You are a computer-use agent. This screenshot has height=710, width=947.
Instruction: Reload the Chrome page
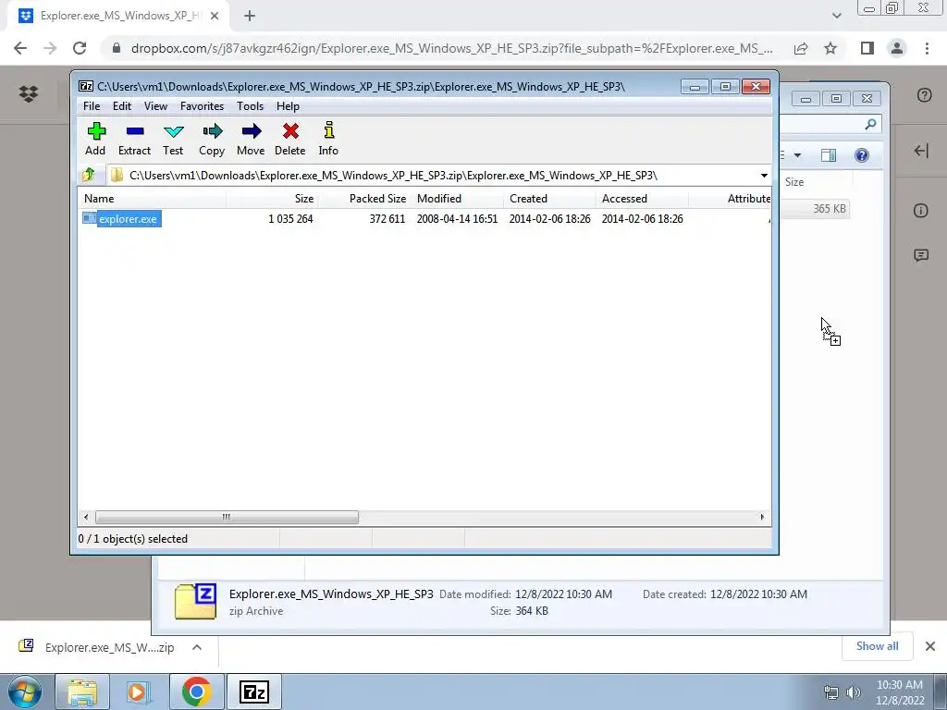(x=80, y=48)
